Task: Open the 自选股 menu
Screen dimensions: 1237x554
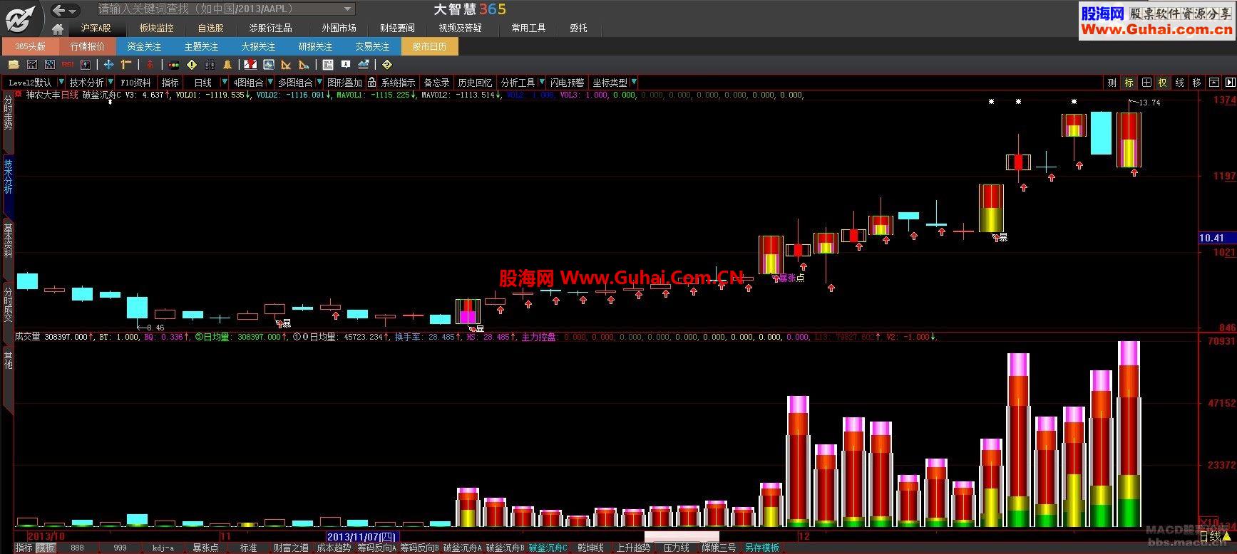Action: pyautogui.click(x=210, y=28)
